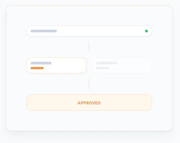The width and height of the screenshot is (180, 143).
Task: Click the faded subtitle line in right card
Action: coord(103,68)
